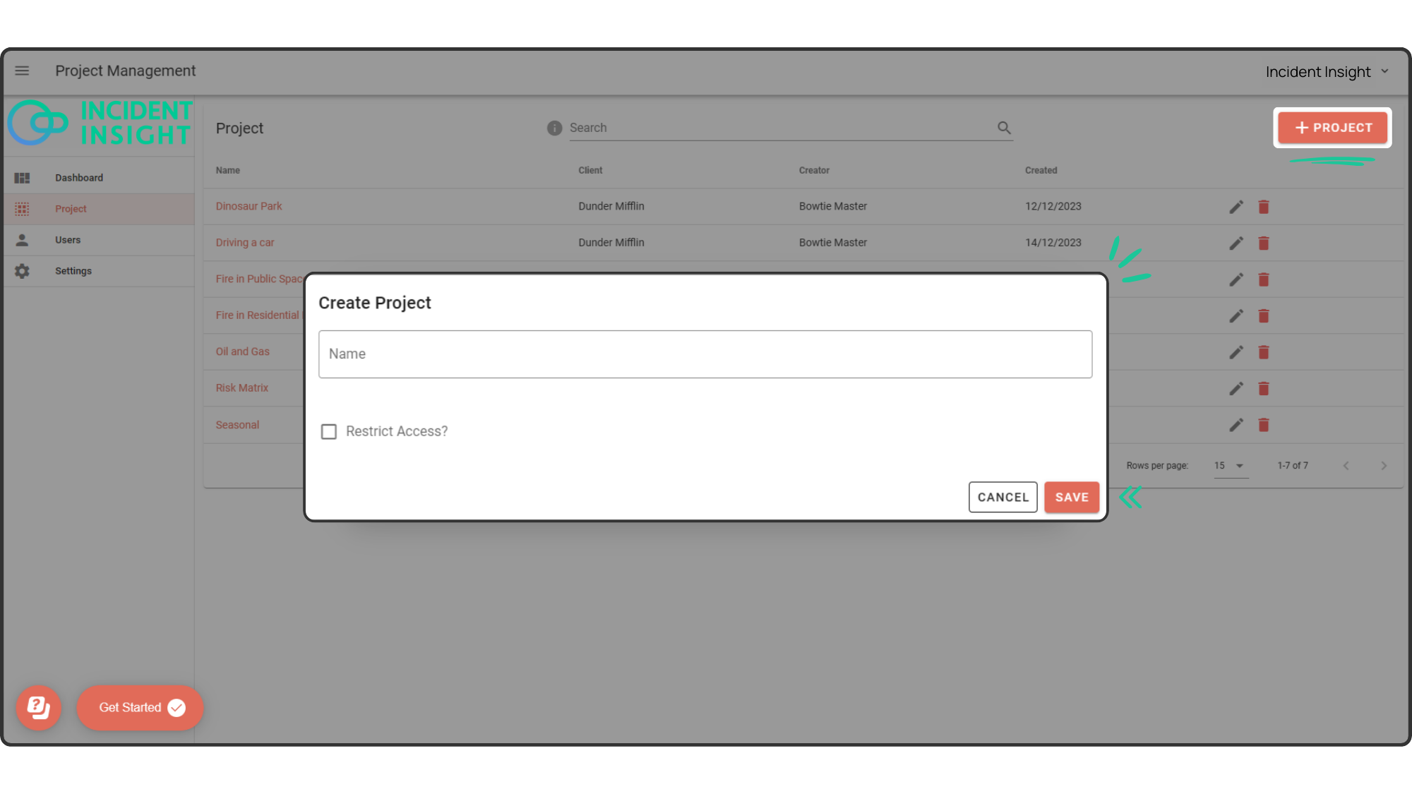The height and width of the screenshot is (794, 1412).
Task: Delete the Risk Matrix project via trash icon
Action: 1264,388
